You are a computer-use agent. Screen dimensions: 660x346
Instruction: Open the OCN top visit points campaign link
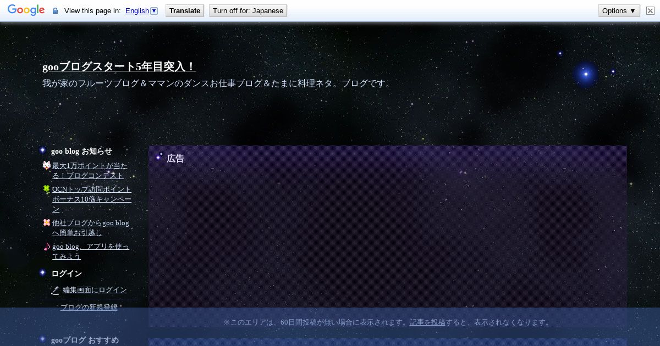pyautogui.click(x=92, y=199)
